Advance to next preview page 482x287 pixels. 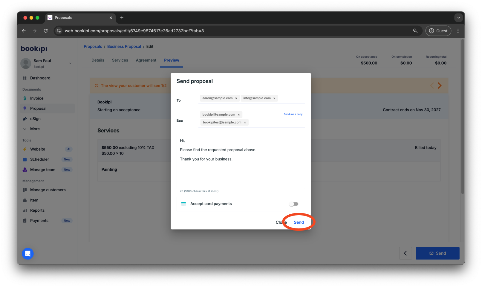click(x=439, y=85)
